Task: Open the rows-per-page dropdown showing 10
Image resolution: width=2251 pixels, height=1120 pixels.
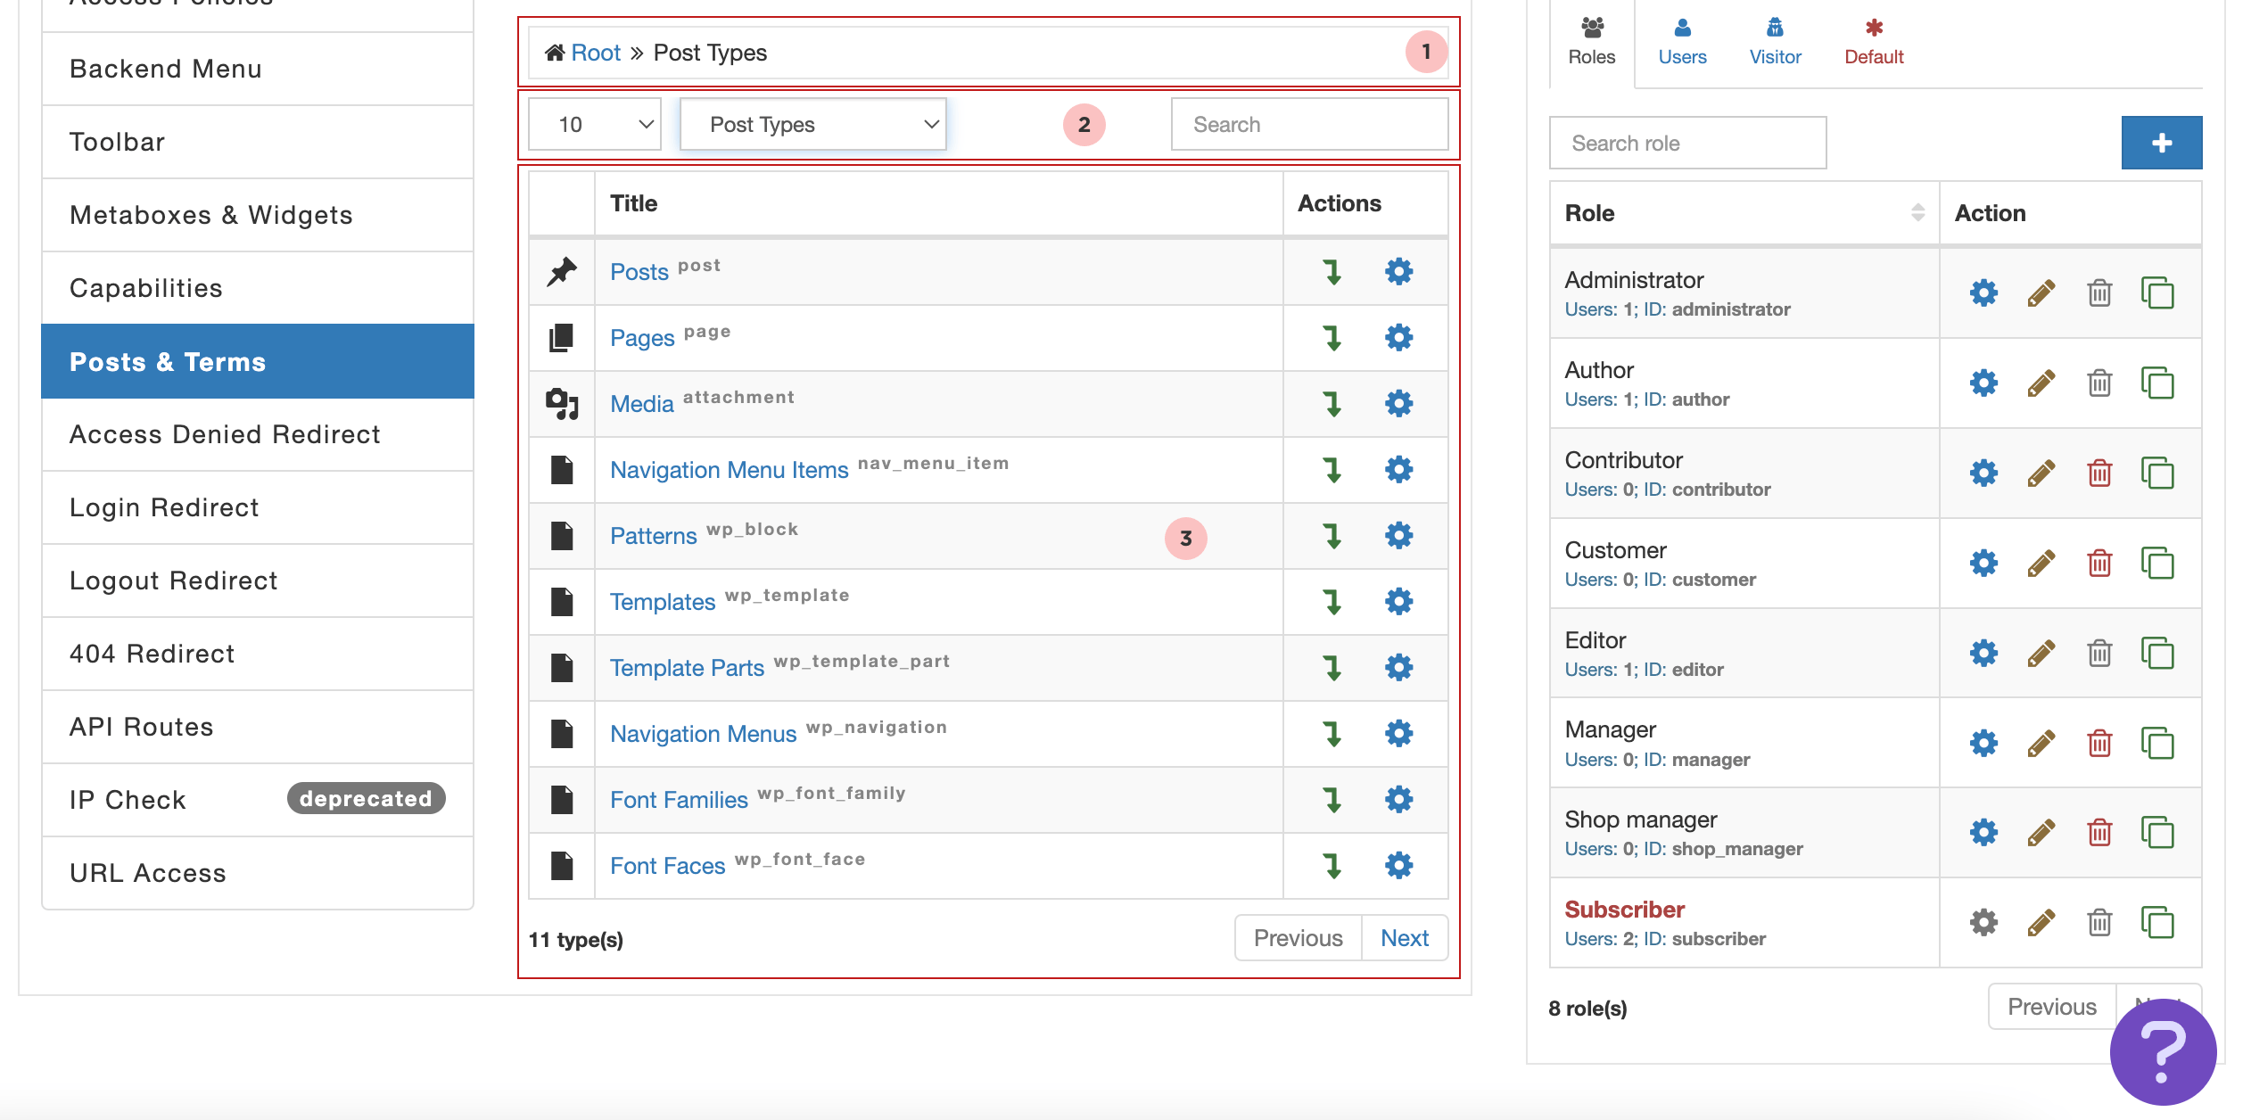Action: click(595, 124)
